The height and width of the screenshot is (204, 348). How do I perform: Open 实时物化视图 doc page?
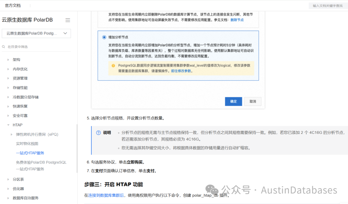27,144
